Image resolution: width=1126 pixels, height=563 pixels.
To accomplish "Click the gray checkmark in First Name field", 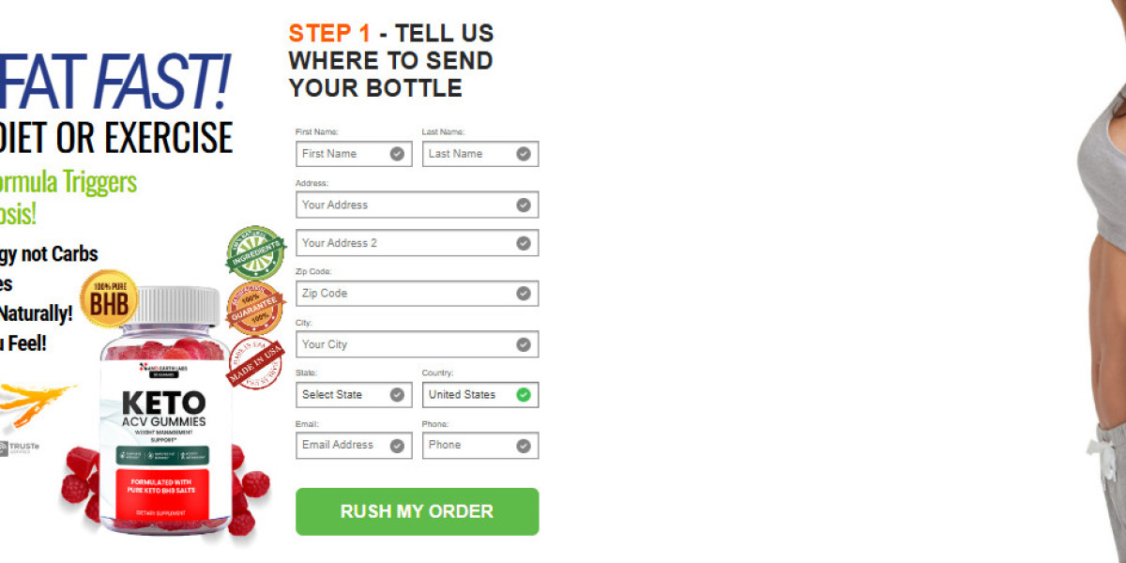I will point(397,154).
